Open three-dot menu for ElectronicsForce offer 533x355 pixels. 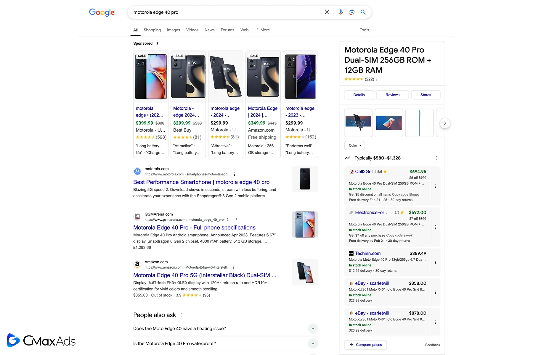(436, 227)
